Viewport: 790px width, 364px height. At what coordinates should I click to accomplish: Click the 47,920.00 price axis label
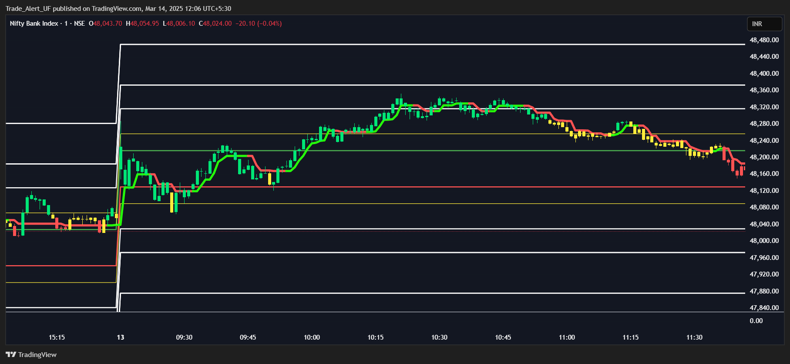coord(764,274)
